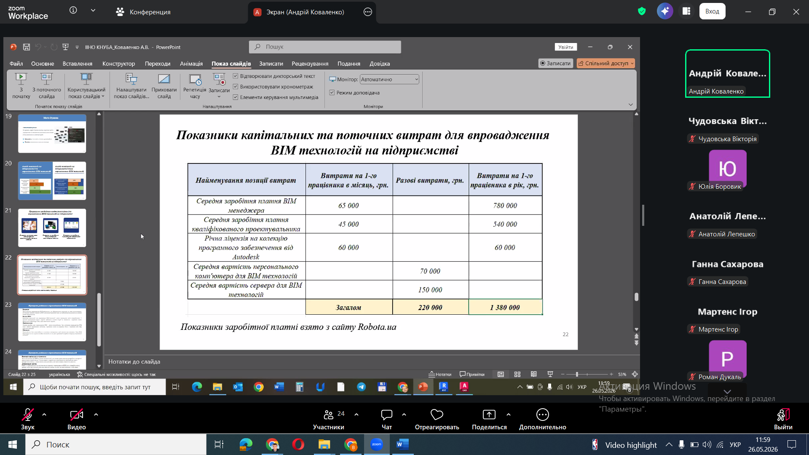This screenshot has width=809, height=455.
Task: Open the Zoom Чат panel
Action: tap(386, 419)
